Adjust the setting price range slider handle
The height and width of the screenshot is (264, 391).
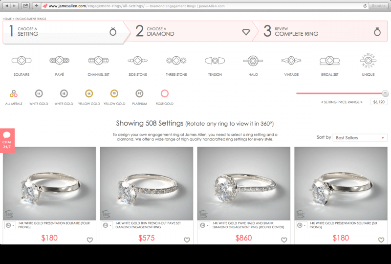385,93
